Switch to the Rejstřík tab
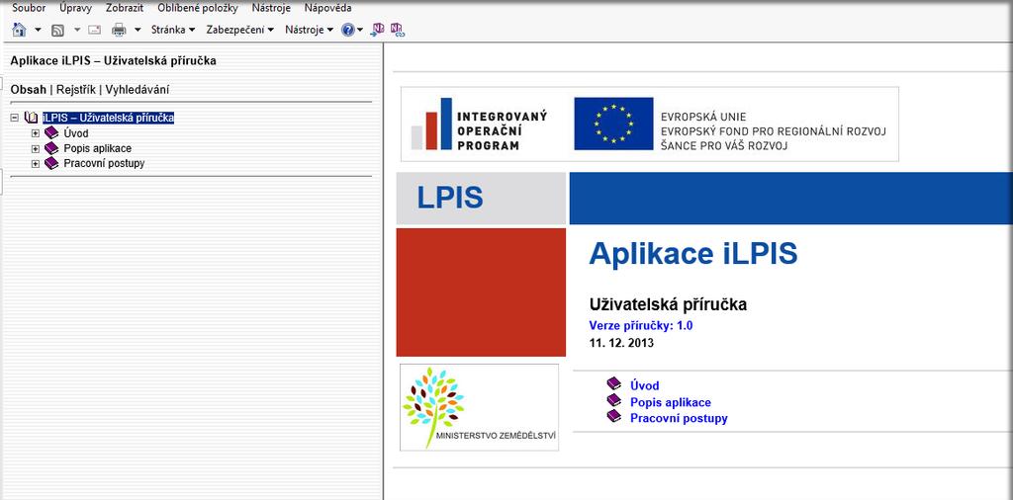The width and height of the screenshot is (1013, 500). point(76,90)
